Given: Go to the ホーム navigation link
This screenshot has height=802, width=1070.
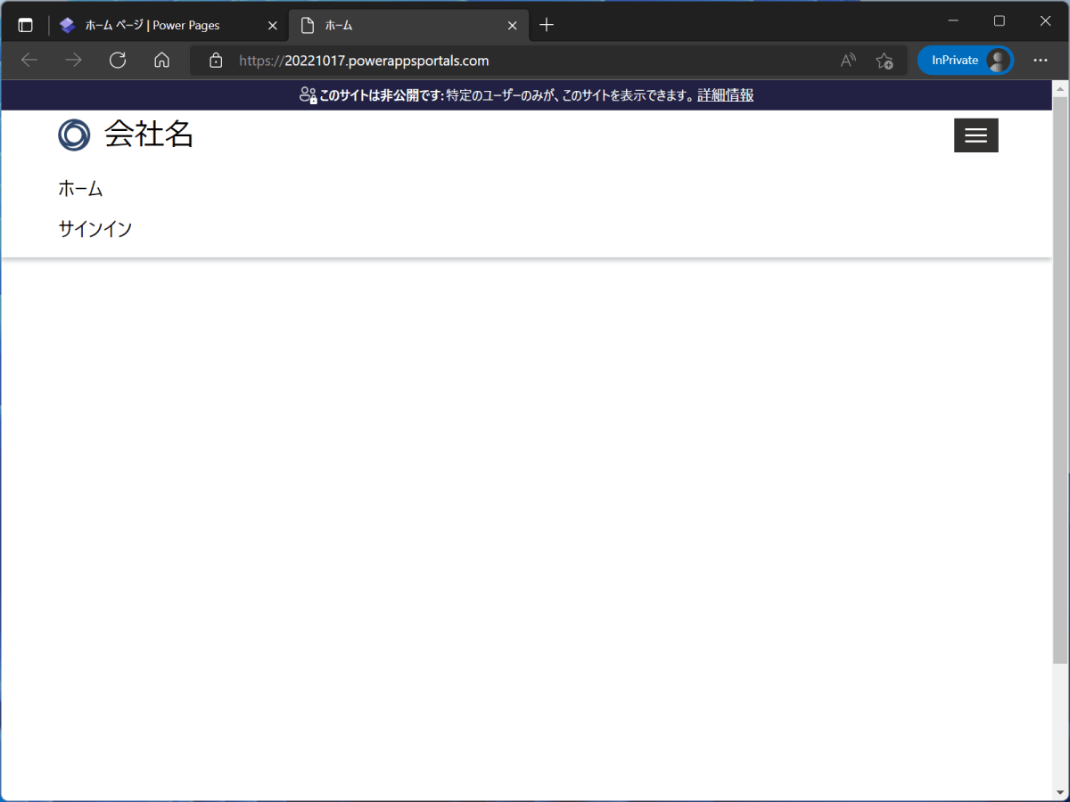Looking at the screenshot, I should 81,189.
